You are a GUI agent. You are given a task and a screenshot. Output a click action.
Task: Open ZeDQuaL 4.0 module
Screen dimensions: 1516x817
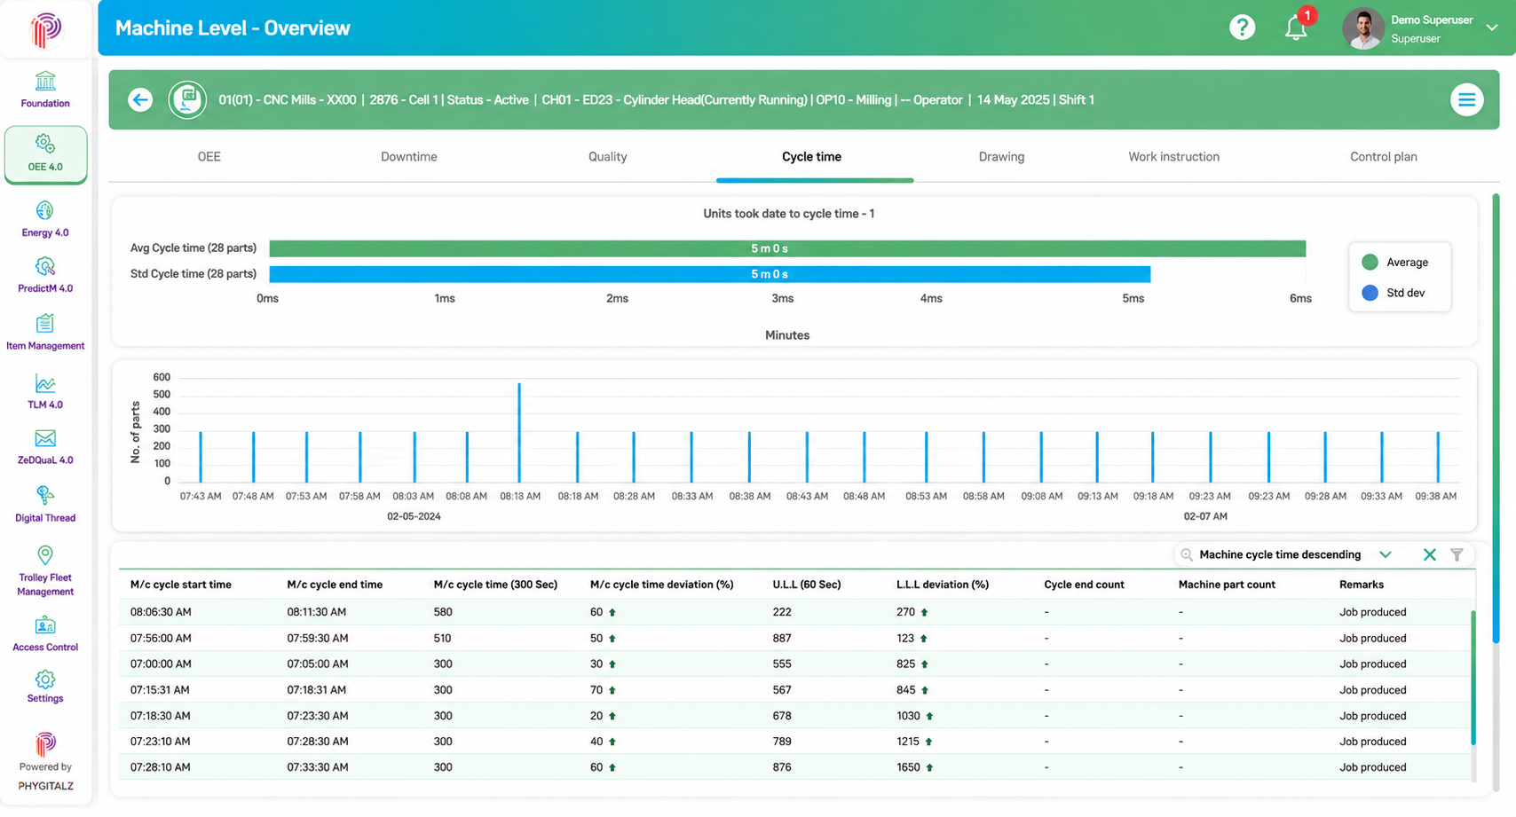45,447
